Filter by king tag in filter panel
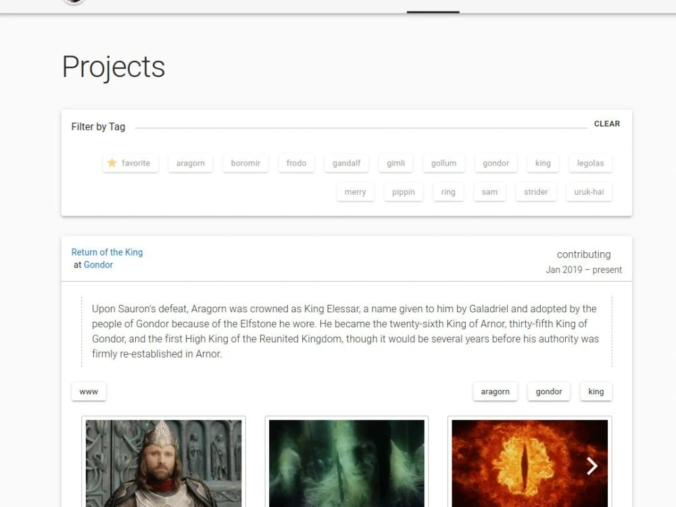The image size is (676, 507). 543,163
